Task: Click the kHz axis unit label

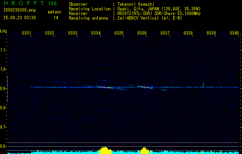Action: [x=3, y=31]
